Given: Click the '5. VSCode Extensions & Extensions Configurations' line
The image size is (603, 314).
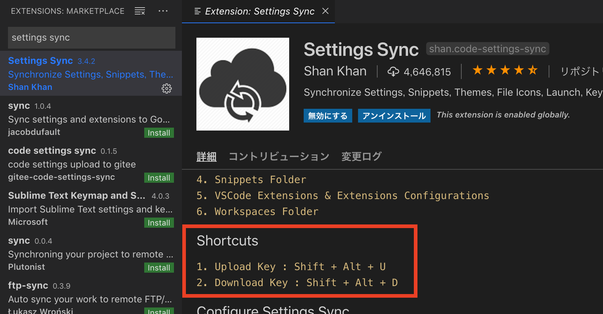Looking at the screenshot, I should tap(343, 195).
